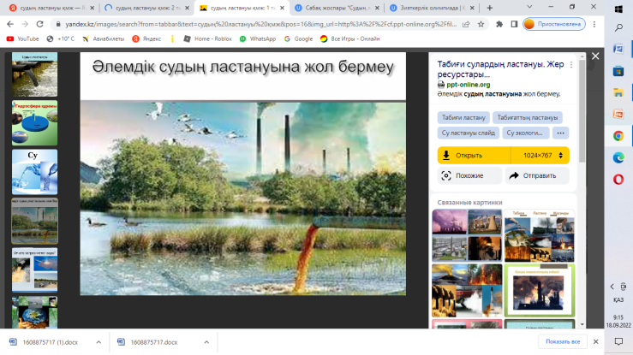
Task: Click the Похожие similar images button
Action: pyautogui.click(x=469, y=175)
